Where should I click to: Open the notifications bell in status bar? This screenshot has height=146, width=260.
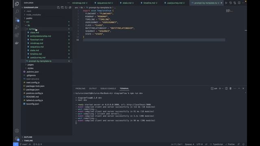243,144
